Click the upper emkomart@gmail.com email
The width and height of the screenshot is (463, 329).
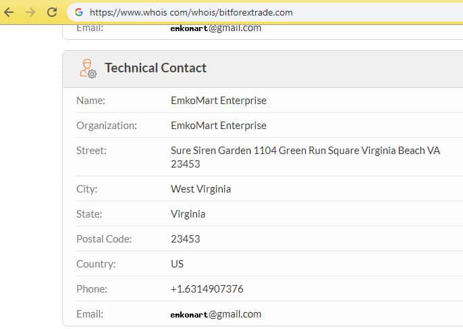216,28
